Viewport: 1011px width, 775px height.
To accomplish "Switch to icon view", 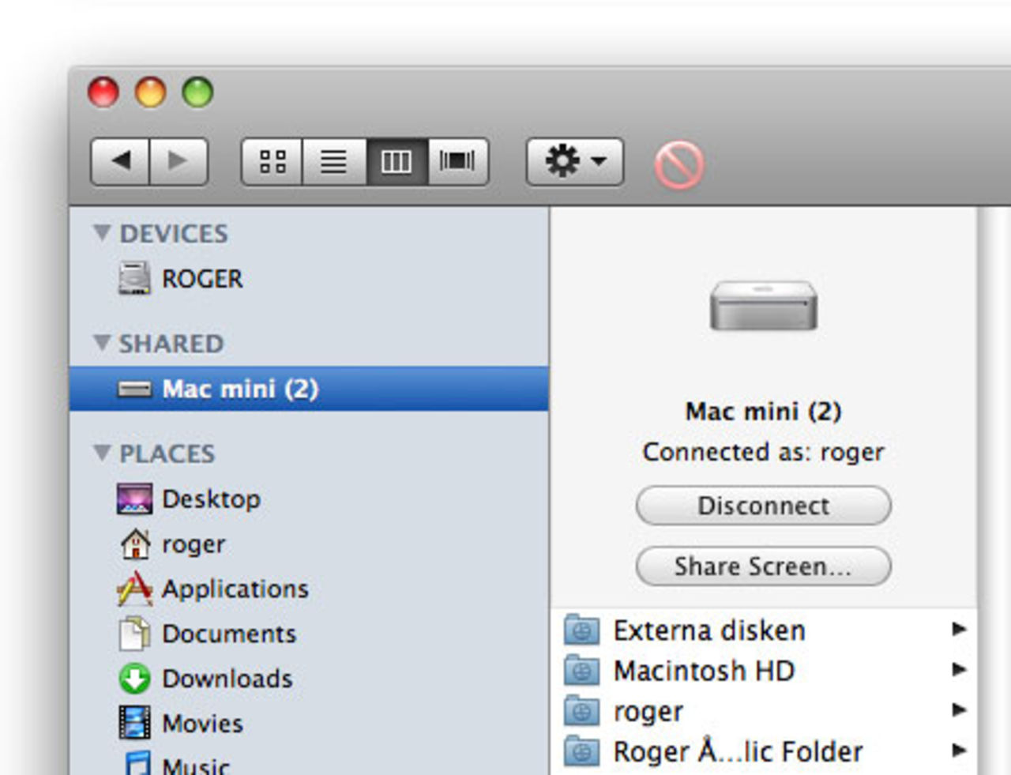I will [x=272, y=162].
